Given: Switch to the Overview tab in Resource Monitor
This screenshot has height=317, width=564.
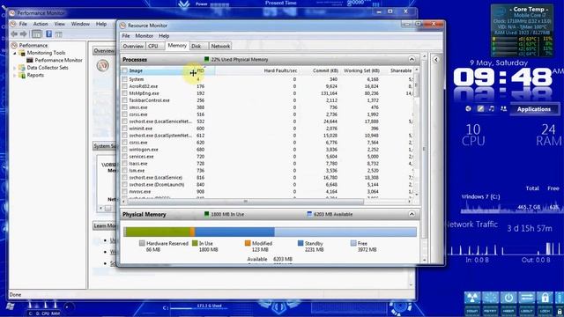Looking at the screenshot, I should point(133,46).
